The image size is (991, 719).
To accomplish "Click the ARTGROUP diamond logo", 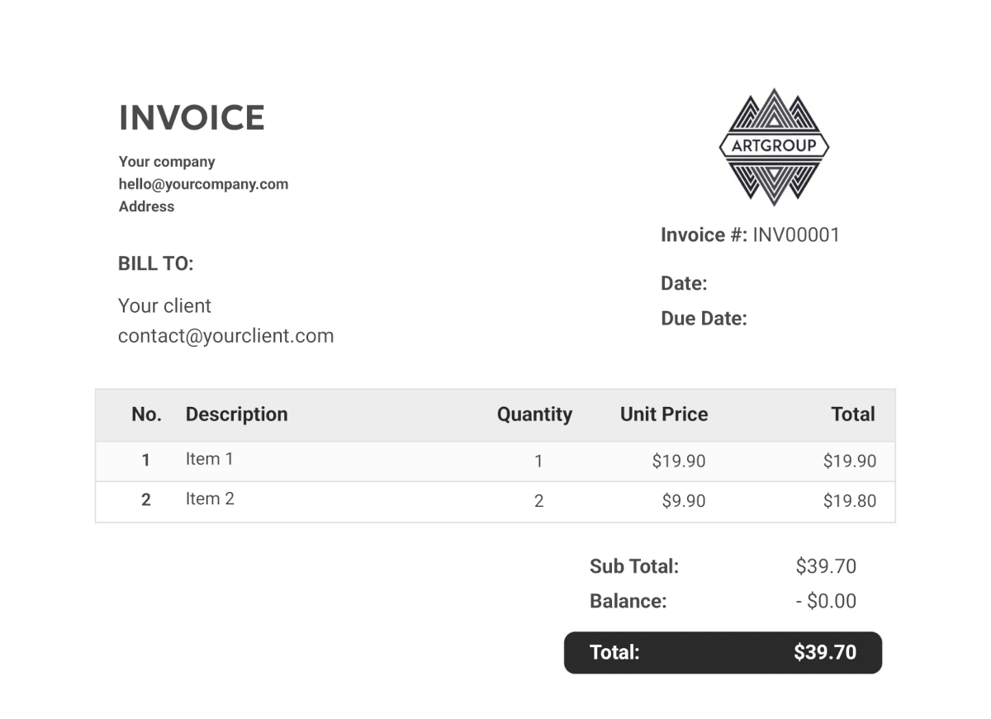I will click(x=774, y=147).
